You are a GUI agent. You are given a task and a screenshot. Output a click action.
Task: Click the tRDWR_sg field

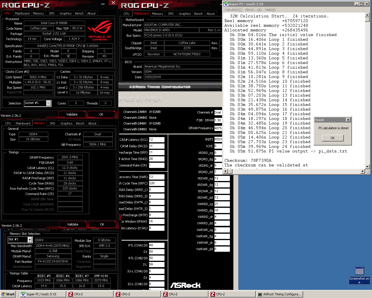tap(222, 178)
